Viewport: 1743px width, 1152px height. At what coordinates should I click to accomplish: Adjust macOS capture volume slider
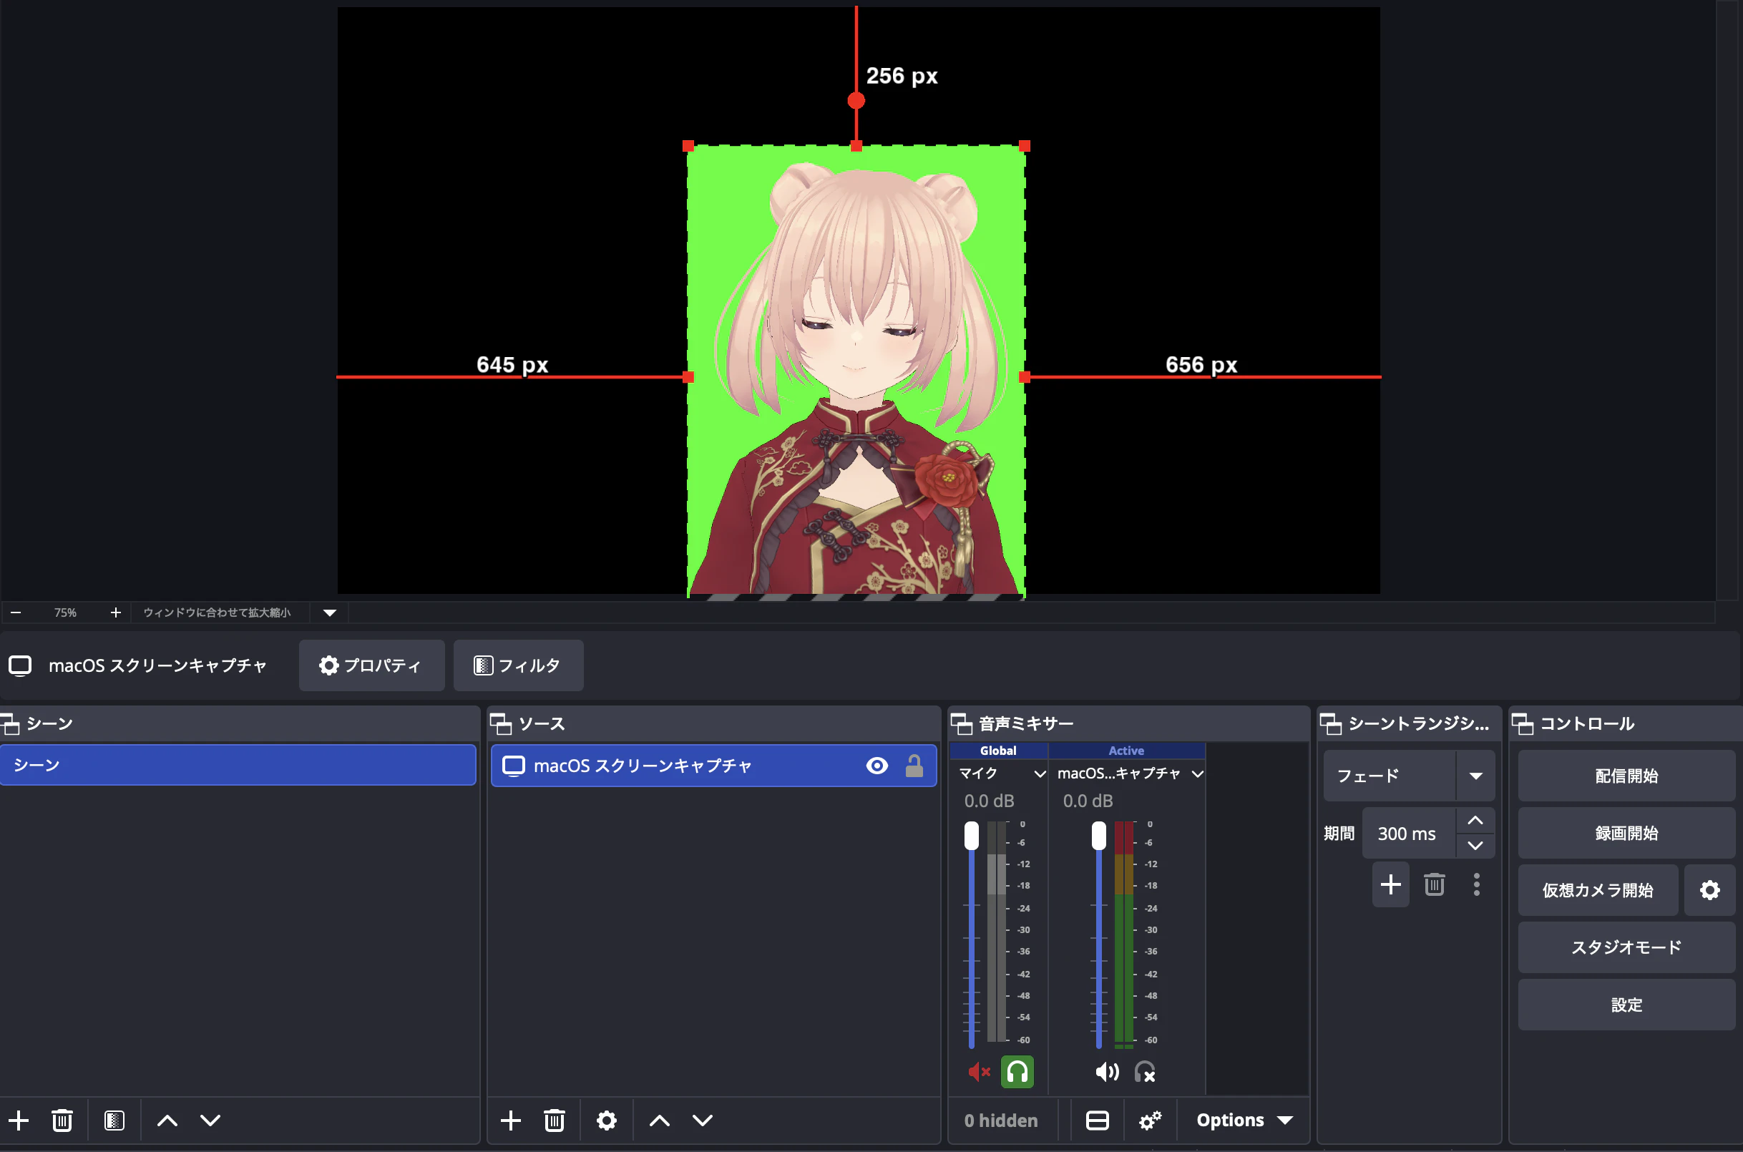1099,836
